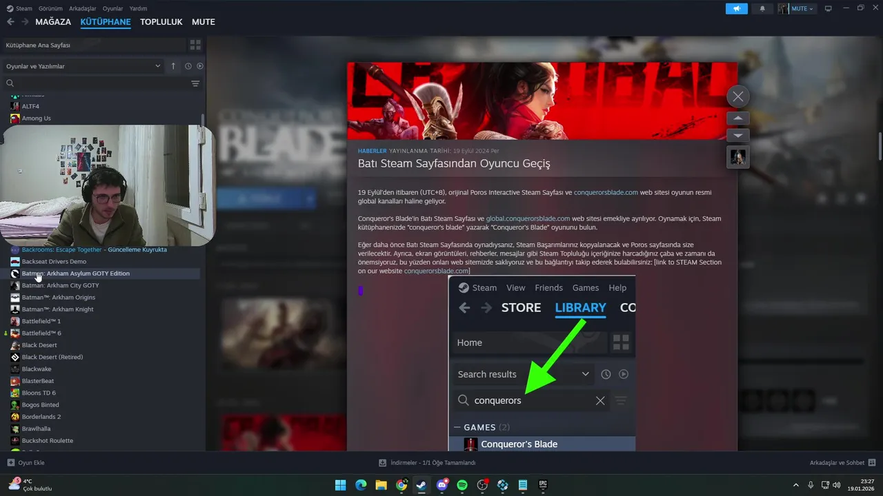Open Discord from the taskbar

click(x=442, y=485)
